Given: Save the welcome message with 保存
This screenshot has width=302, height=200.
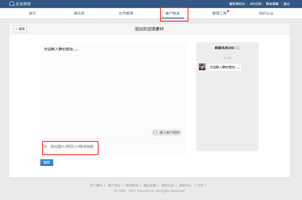Looking at the screenshot, I should point(47,163).
